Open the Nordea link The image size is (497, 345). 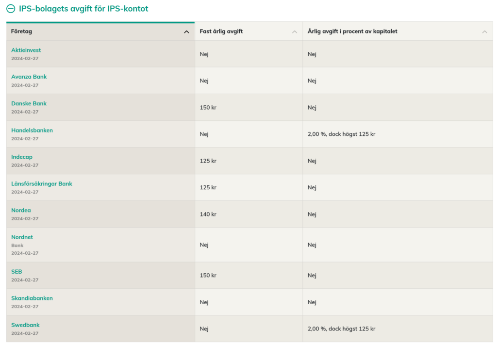tap(21, 210)
